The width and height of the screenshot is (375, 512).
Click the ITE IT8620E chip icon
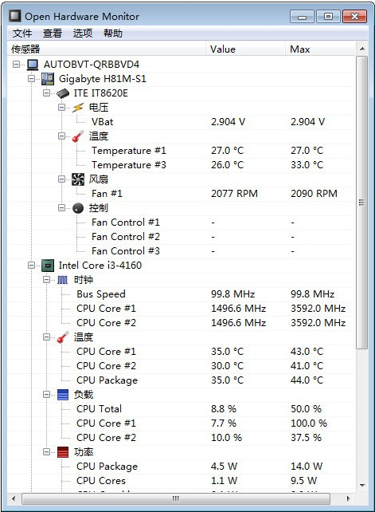[x=63, y=93]
